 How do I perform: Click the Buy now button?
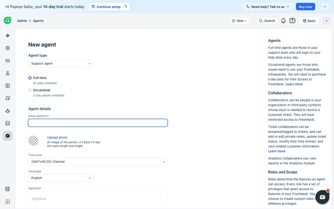coord(305,7)
